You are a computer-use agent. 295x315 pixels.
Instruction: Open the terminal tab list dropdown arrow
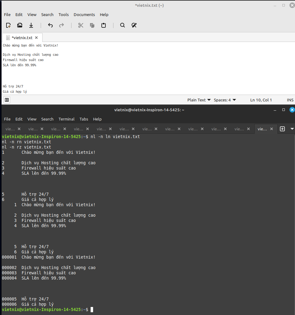292,129
